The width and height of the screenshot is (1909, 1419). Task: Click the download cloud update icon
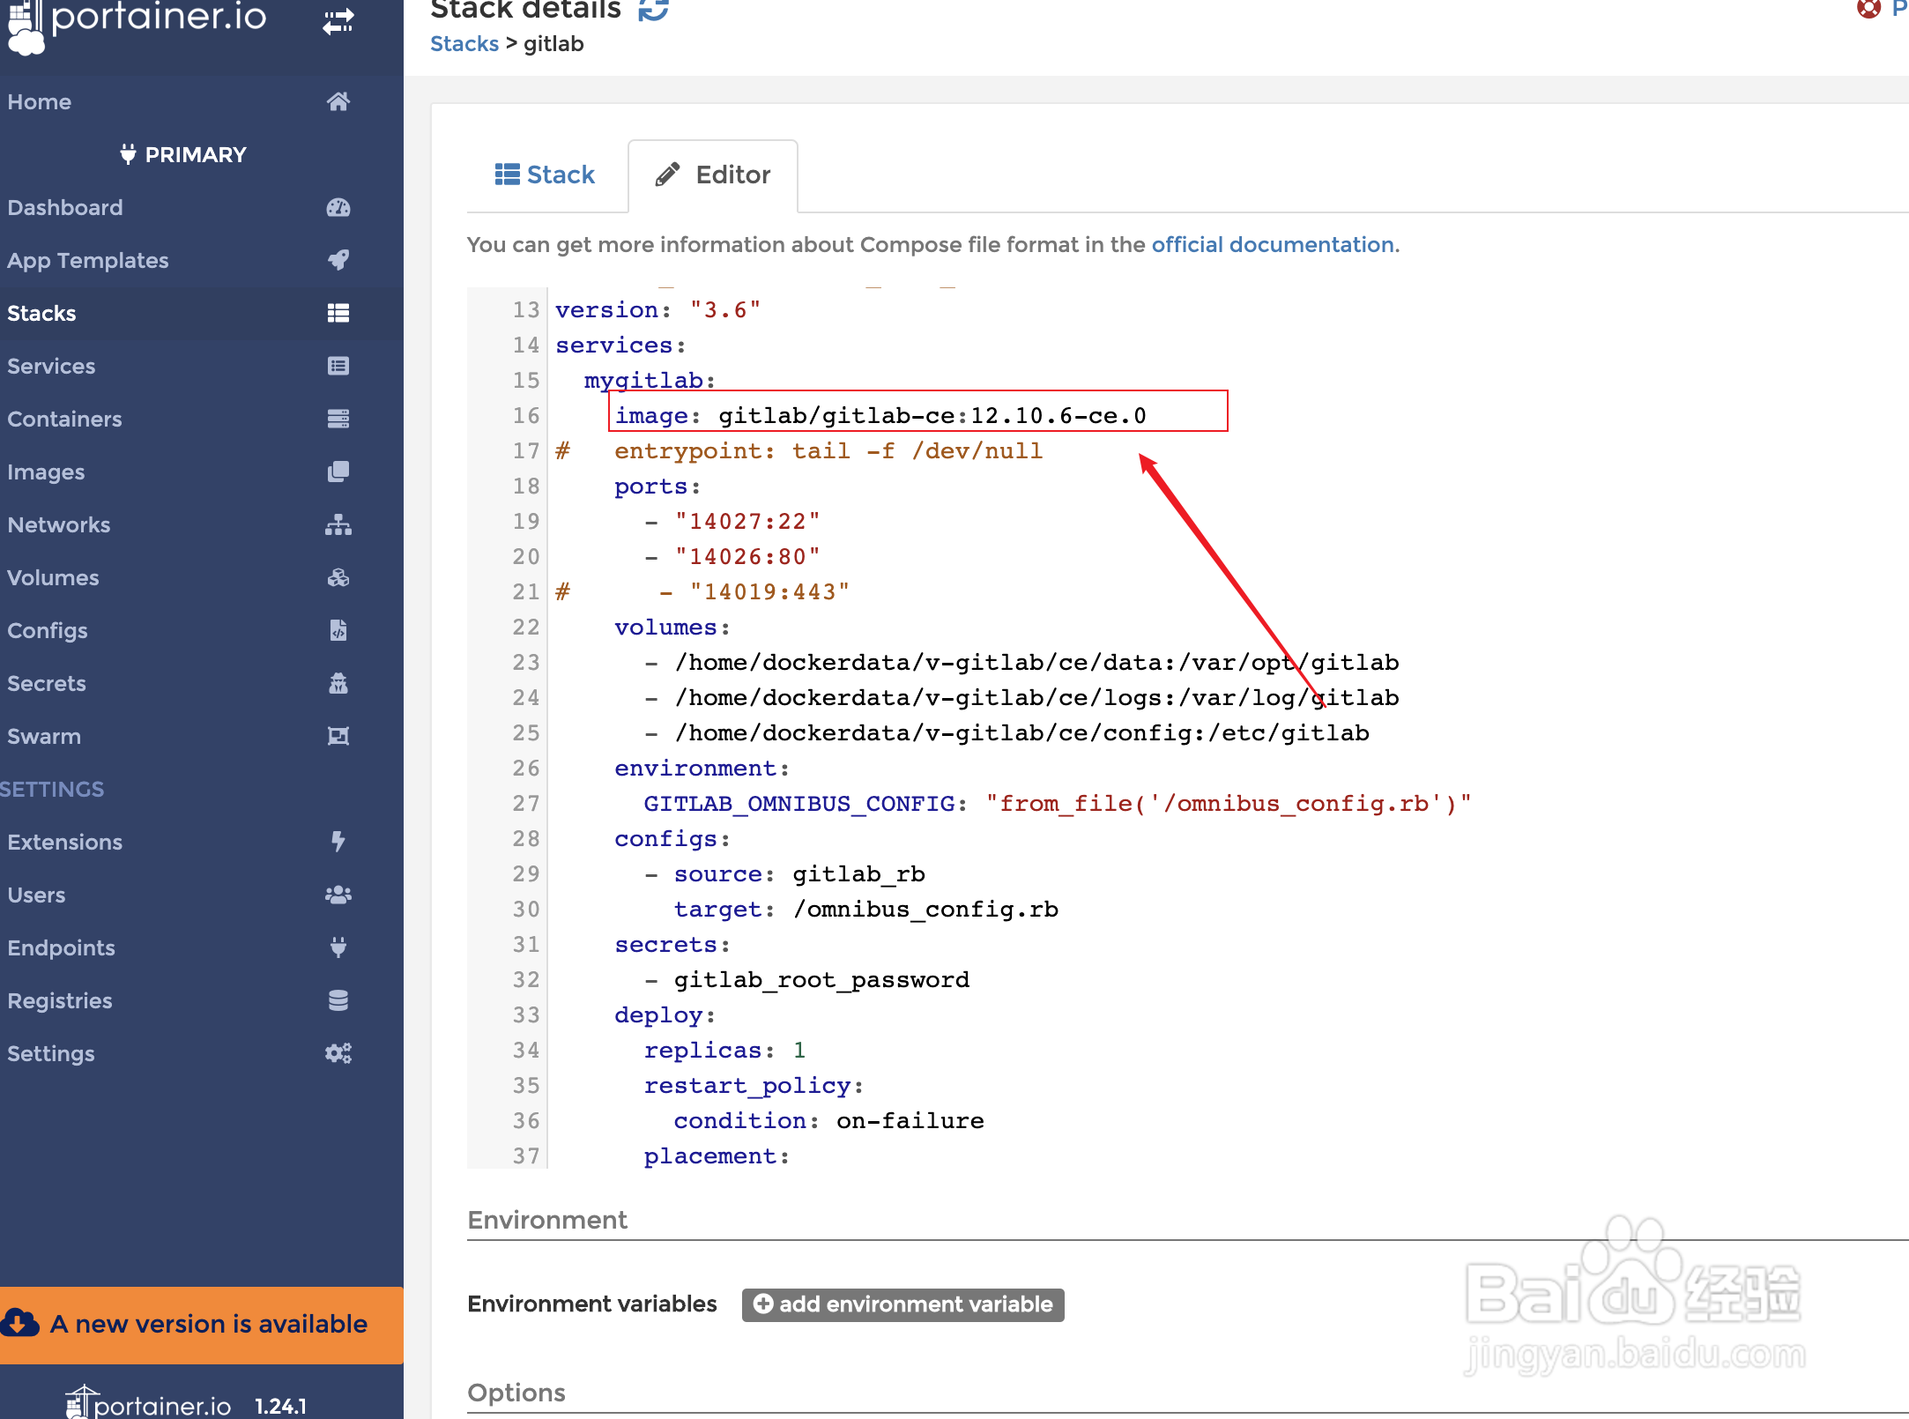click(20, 1323)
